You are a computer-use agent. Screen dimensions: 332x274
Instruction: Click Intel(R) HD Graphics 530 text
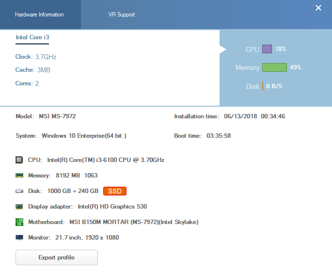click(x=112, y=207)
